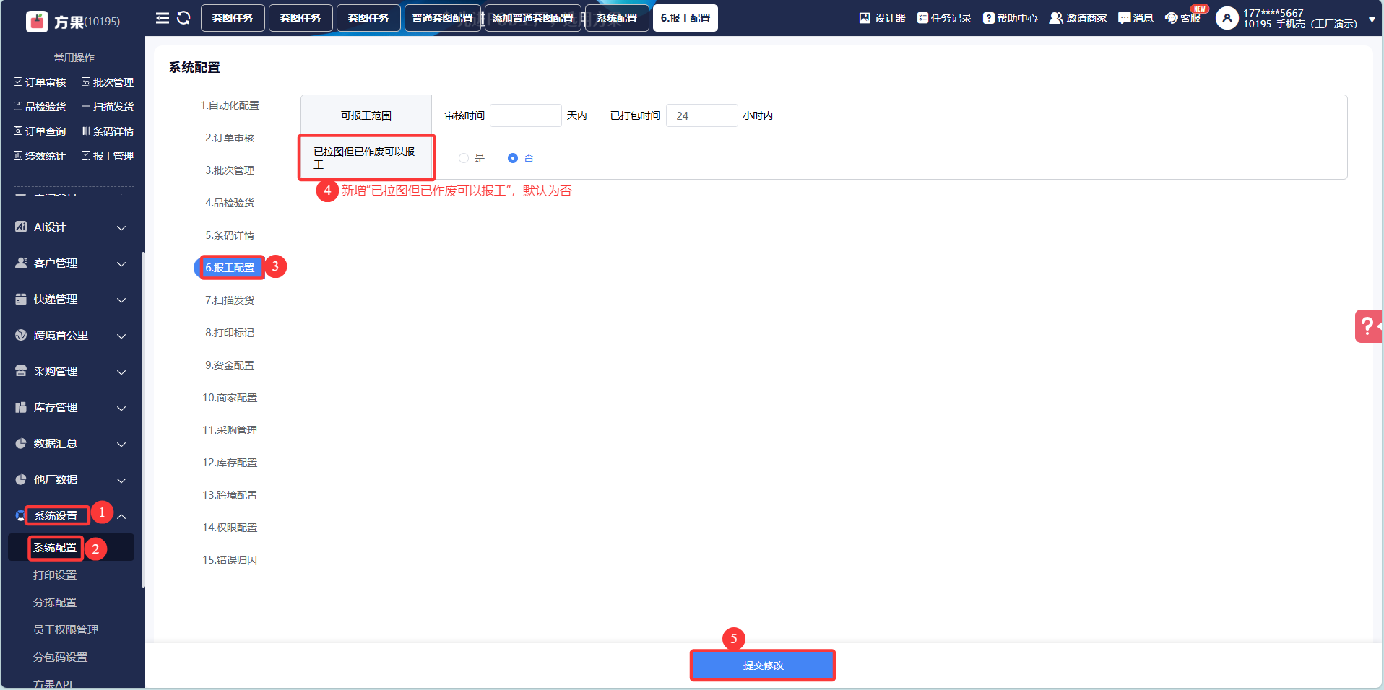This screenshot has width=1384, height=690.
Task: Click the 快递管理 sidebar icon
Action: point(21,299)
